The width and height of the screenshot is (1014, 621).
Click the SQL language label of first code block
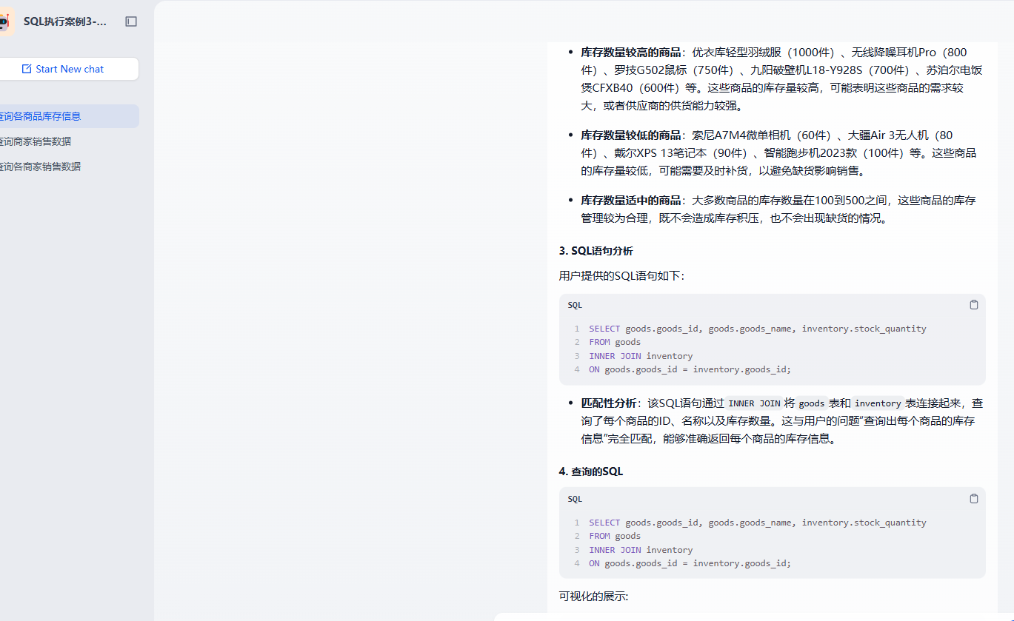pos(575,305)
